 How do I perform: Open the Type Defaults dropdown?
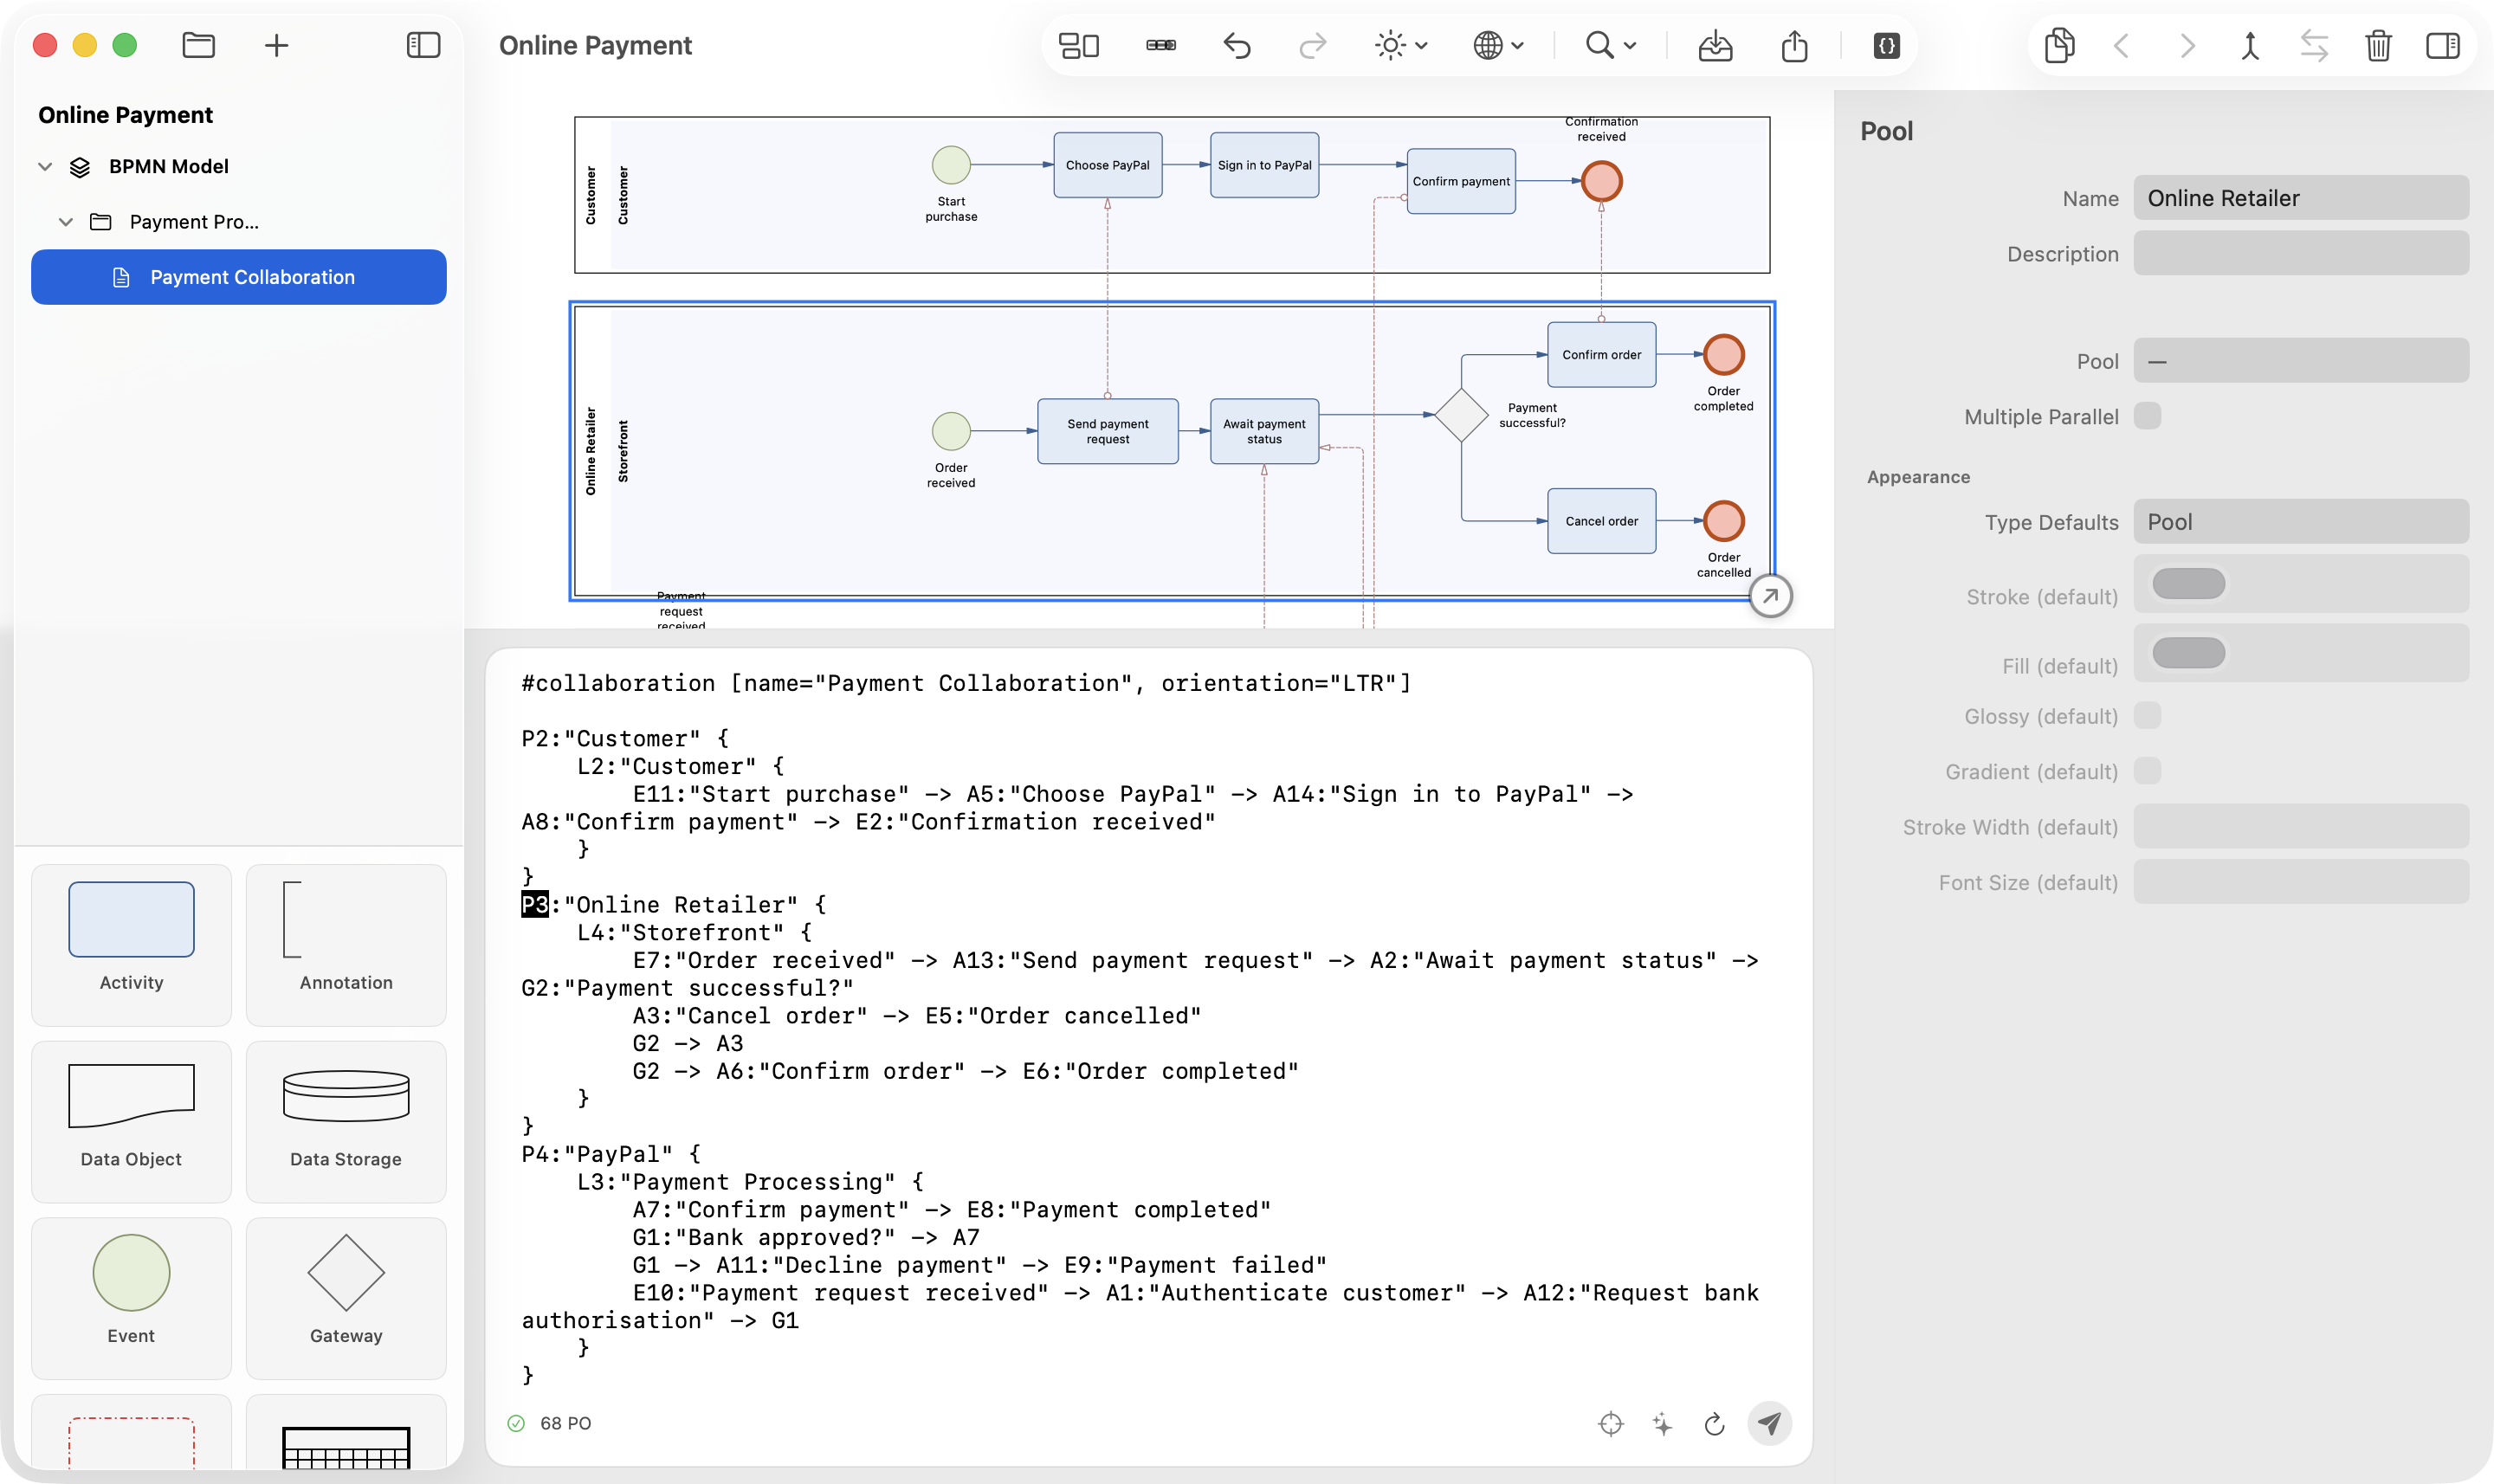click(x=2300, y=522)
